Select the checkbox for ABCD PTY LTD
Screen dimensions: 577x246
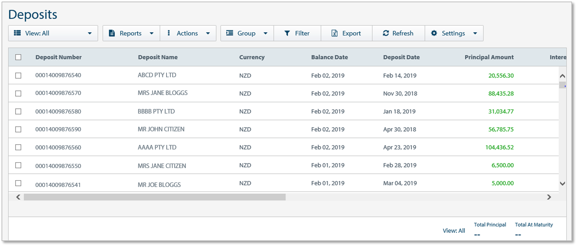18,76
